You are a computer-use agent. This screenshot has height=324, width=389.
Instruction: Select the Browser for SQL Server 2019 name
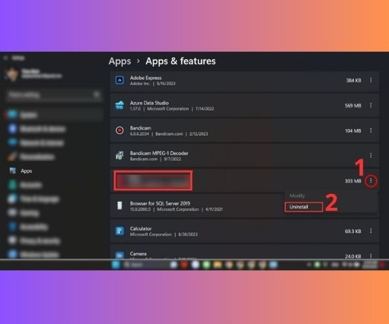160,203
